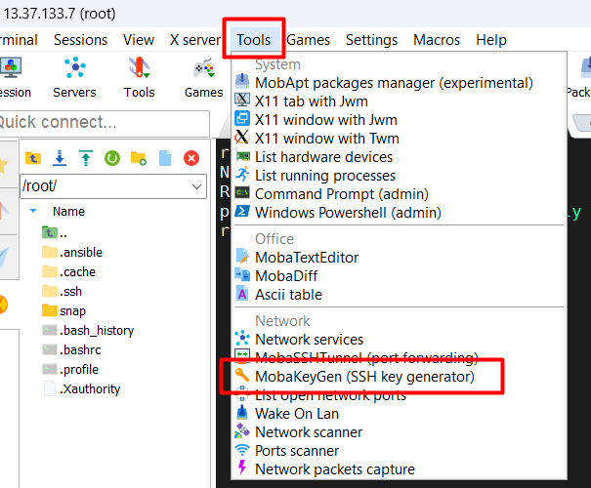Open Network packets capture

click(x=400, y=469)
